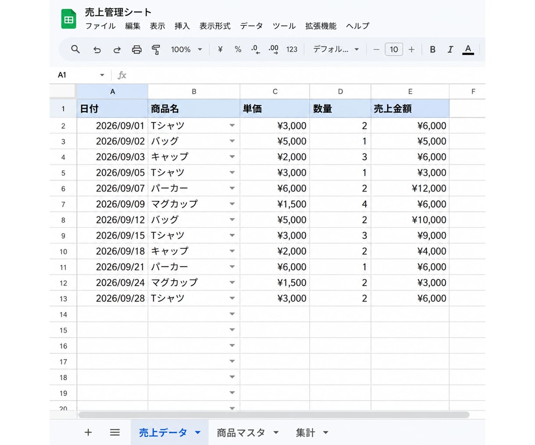This screenshot has height=445, width=535.
Task: Open the データ menu
Action: click(251, 26)
